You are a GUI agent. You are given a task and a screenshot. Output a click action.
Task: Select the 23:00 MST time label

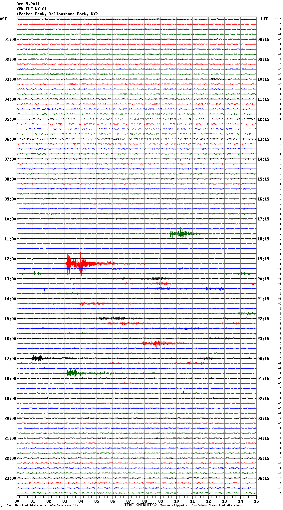(10, 478)
